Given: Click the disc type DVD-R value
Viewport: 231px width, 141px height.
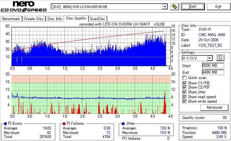Looking at the screenshot, I should click(205, 29).
